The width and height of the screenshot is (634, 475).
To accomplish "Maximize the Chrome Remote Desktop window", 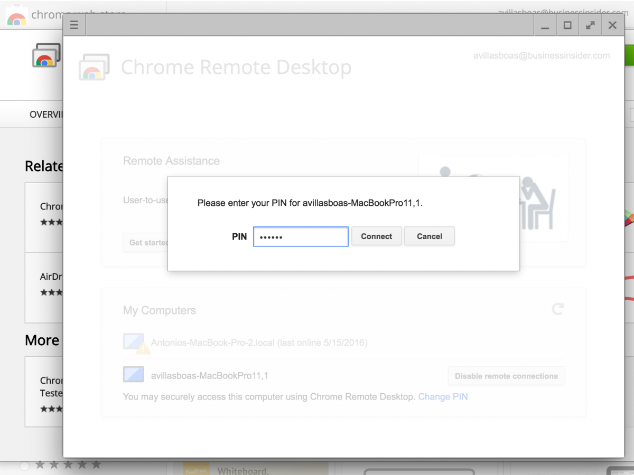I will 567,25.
